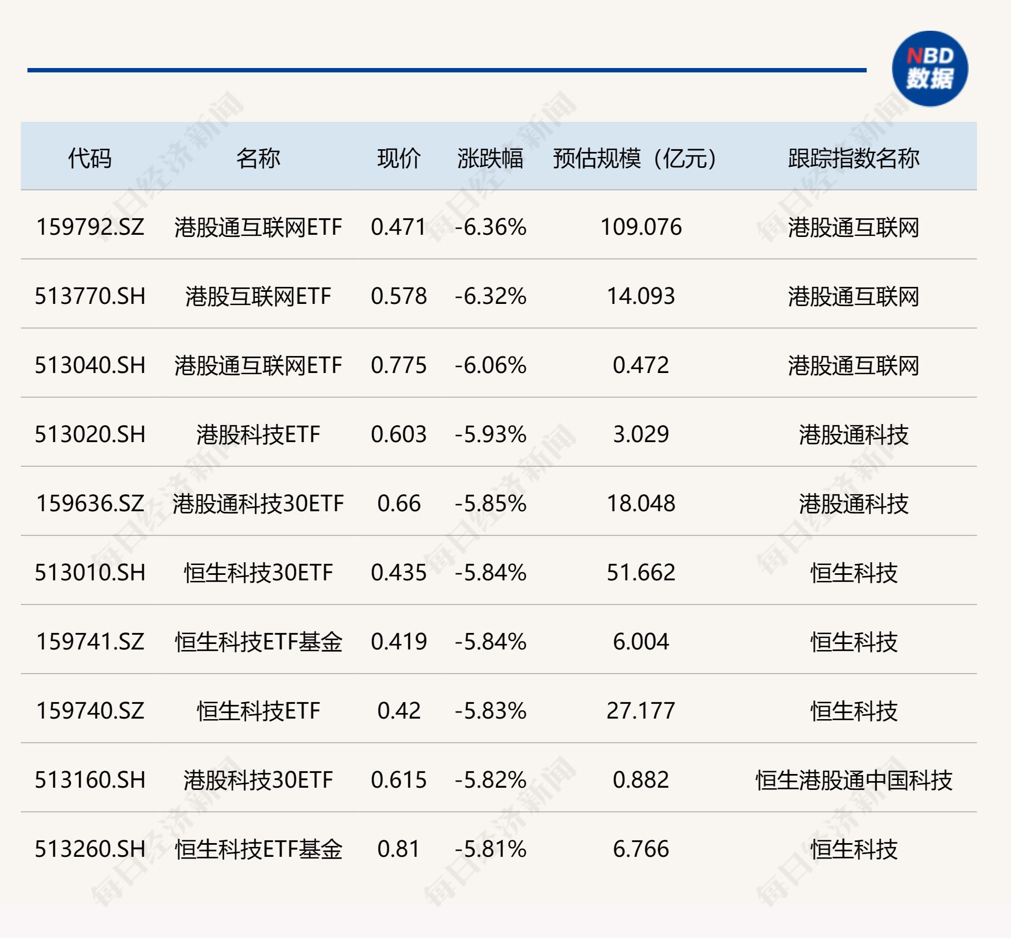Select code 513040.SH
Viewport: 1011px width, 938px height.
pos(90,365)
